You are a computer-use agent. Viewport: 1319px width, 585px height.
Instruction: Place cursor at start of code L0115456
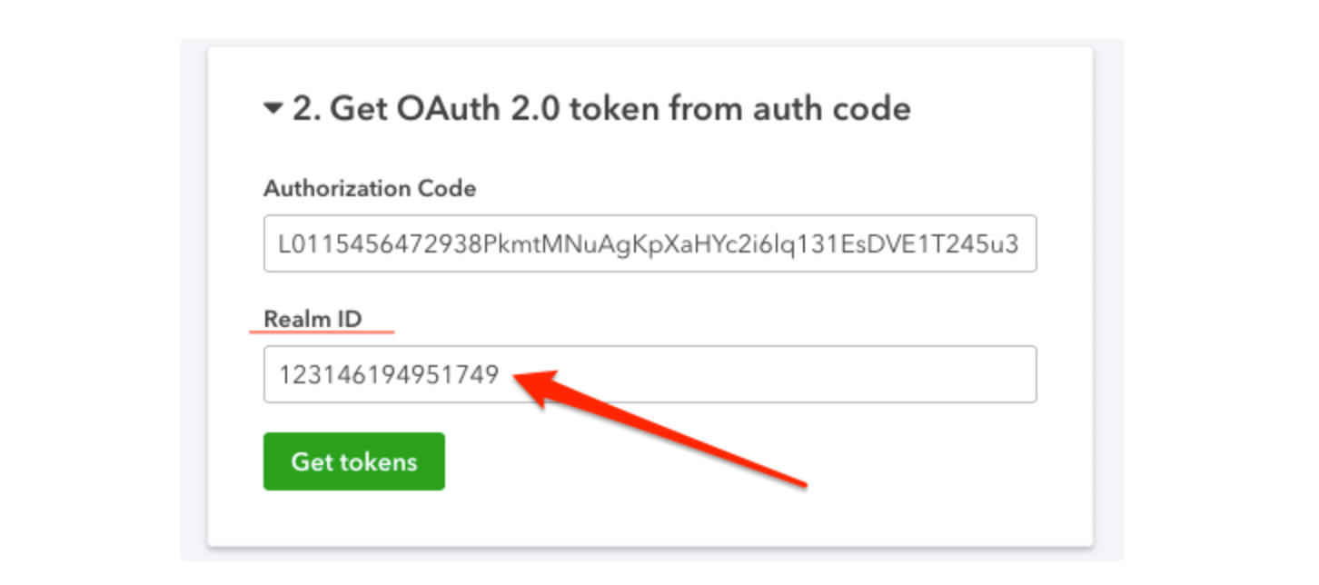[280, 243]
